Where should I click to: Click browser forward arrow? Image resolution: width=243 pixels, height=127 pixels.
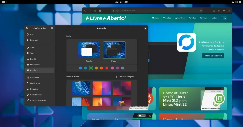click(x=90, y=10)
